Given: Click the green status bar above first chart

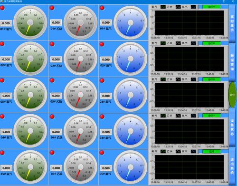Looking at the screenshot, I should [x=212, y=7].
